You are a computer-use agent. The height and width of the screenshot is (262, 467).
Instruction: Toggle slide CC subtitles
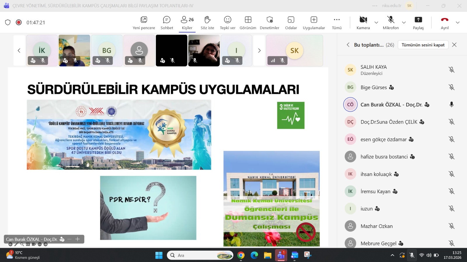tap(28, 245)
